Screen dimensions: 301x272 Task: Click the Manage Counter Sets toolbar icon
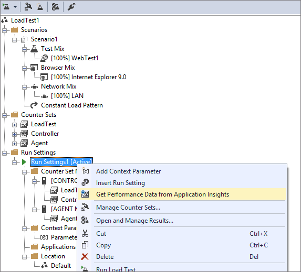28,7
